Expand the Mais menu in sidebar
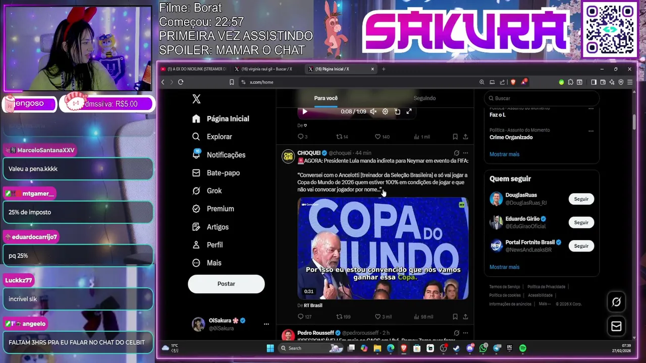 (207, 263)
